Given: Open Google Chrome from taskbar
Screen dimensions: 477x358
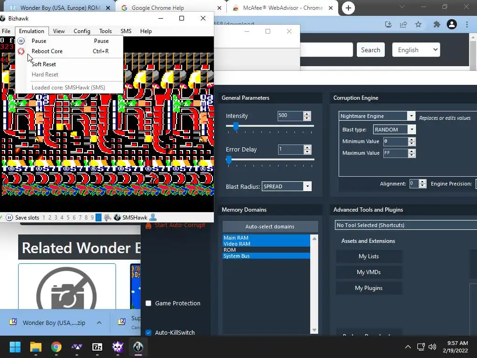Looking at the screenshot, I should coord(56,347).
